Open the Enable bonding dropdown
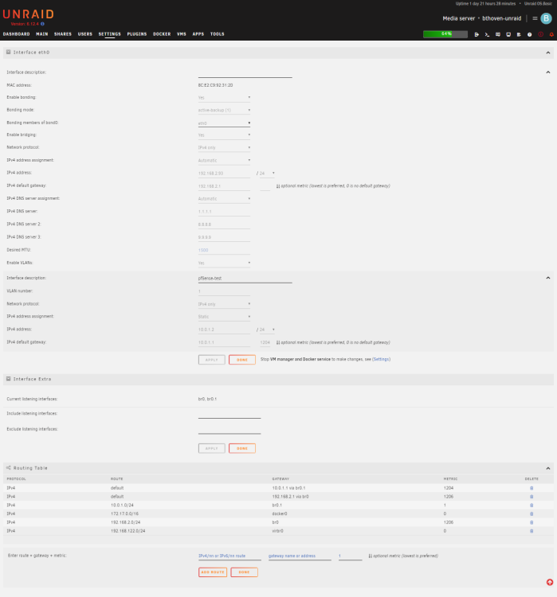The image size is (557, 597). [224, 97]
